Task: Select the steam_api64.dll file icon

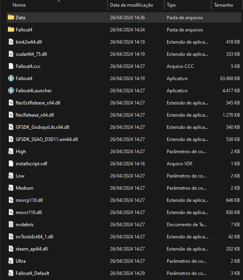Action: [x=11, y=249]
